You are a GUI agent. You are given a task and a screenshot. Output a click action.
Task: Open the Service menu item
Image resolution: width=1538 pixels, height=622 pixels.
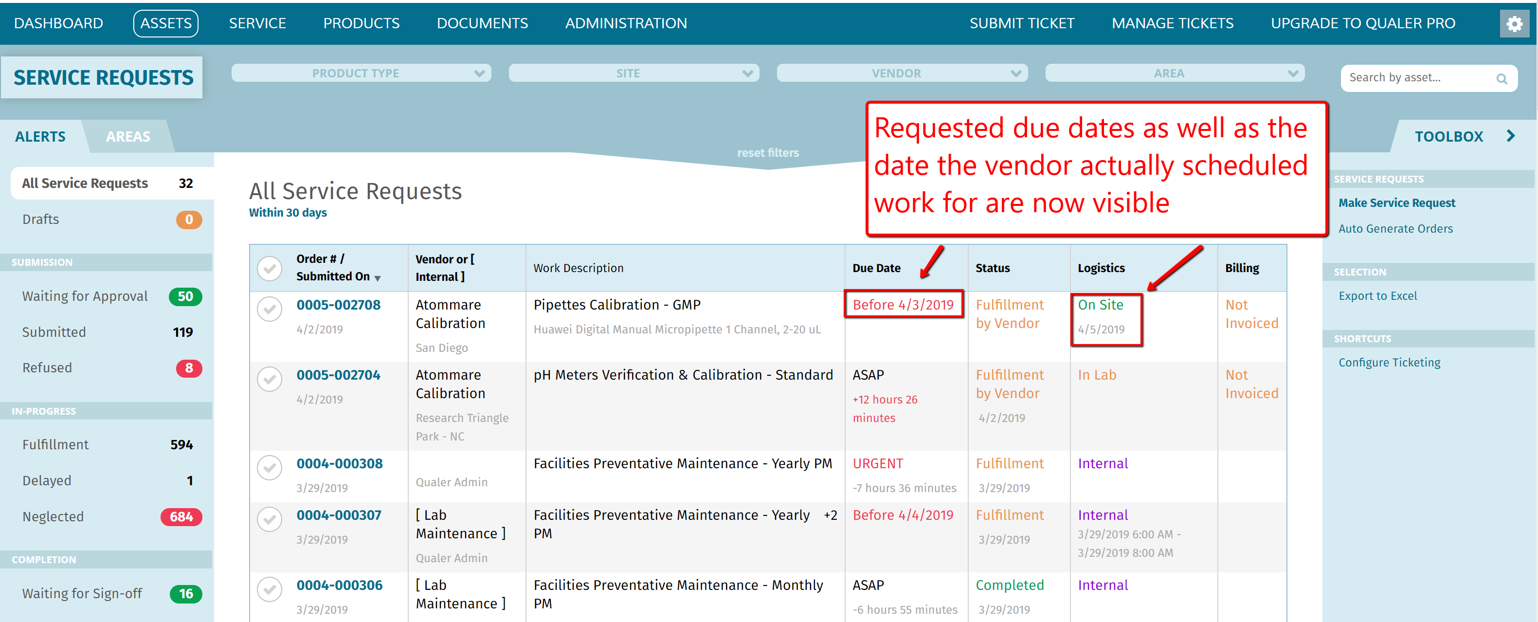click(257, 23)
